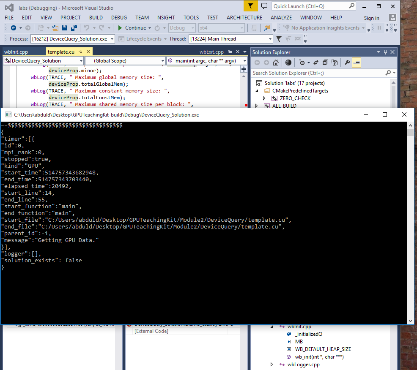Open the FILE menu
Screen dimensions: 417x370
pyautogui.click(x=9, y=18)
